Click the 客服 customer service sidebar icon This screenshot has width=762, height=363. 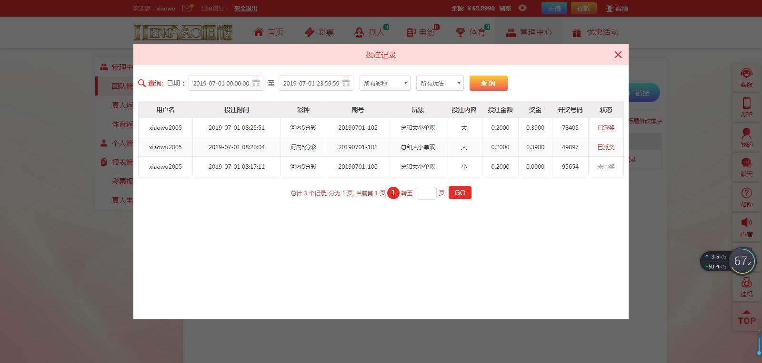pos(746,78)
